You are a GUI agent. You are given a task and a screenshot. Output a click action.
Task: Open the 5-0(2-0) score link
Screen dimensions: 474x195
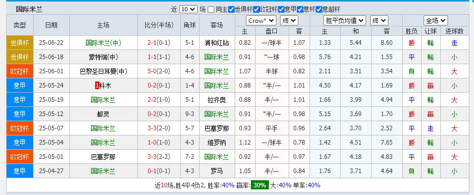[159, 71]
